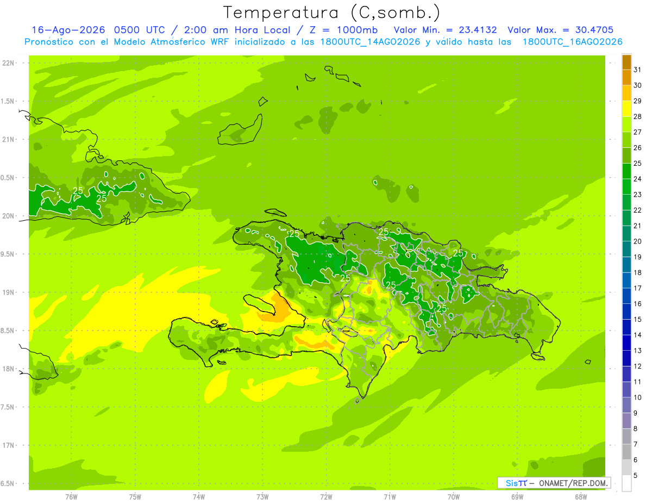
Task: Click the '73W' longitude label
Action: coord(262,496)
